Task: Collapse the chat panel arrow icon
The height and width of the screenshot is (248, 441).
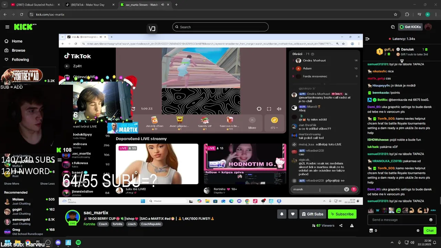Action: pos(367,39)
